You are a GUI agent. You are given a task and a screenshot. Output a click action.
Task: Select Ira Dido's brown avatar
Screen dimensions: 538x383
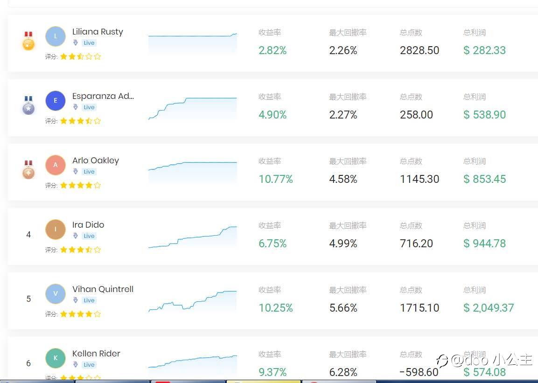[55, 230]
